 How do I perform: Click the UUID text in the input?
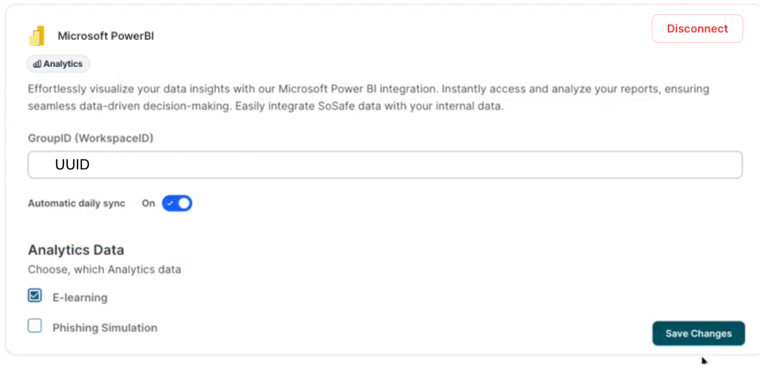pyautogui.click(x=72, y=165)
